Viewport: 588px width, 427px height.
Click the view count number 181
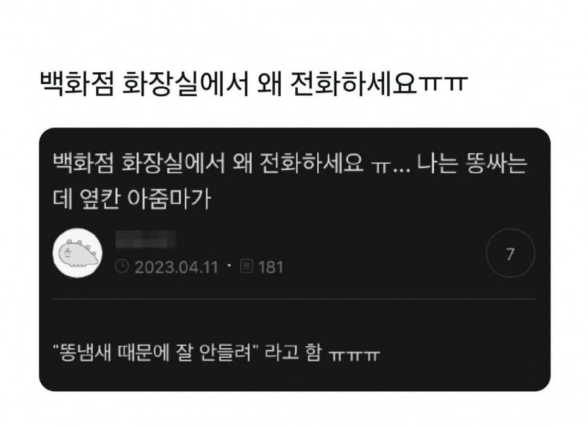(x=270, y=267)
